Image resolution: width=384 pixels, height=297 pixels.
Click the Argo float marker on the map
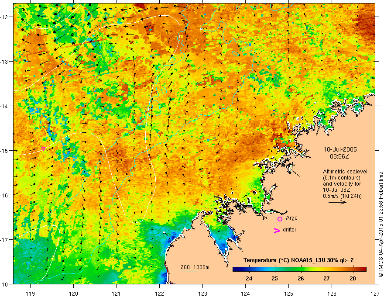[43, 148]
